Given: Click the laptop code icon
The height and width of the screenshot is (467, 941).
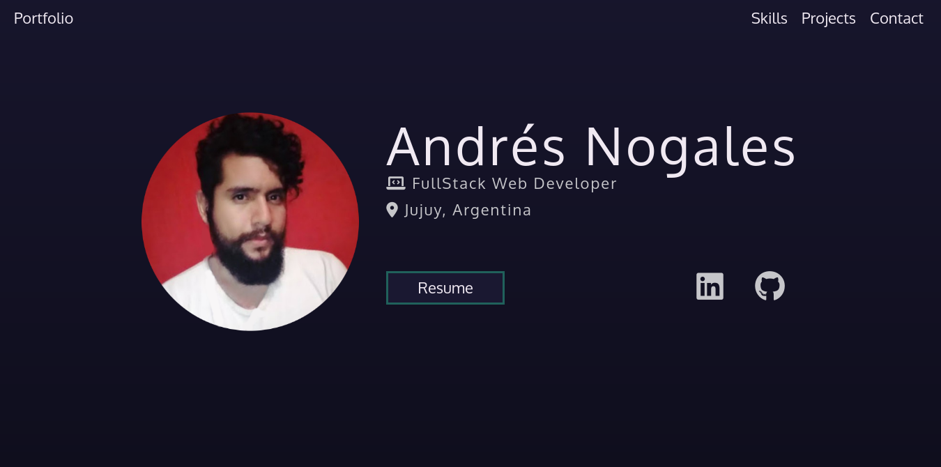Looking at the screenshot, I should point(396,183).
